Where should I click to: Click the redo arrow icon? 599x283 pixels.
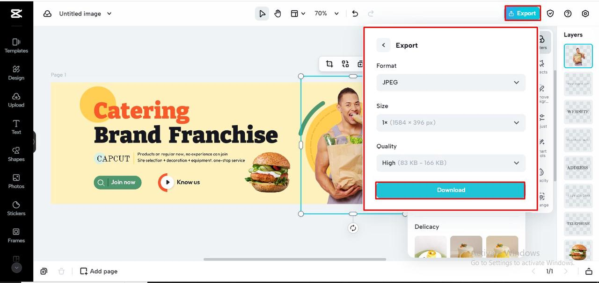(x=371, y=14)
